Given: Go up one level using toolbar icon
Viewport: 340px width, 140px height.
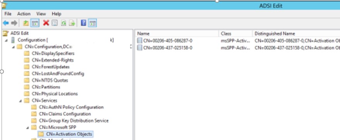Looking at the screenshot, I should [x=26, y=23].
